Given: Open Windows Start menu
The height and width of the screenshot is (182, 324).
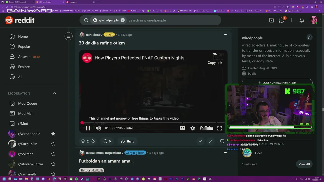Looking at the screenshot, I should pos(4,179).
